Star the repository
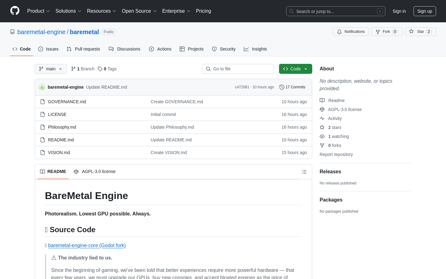The height and width of the screenshot is (279, 446). 420,32
